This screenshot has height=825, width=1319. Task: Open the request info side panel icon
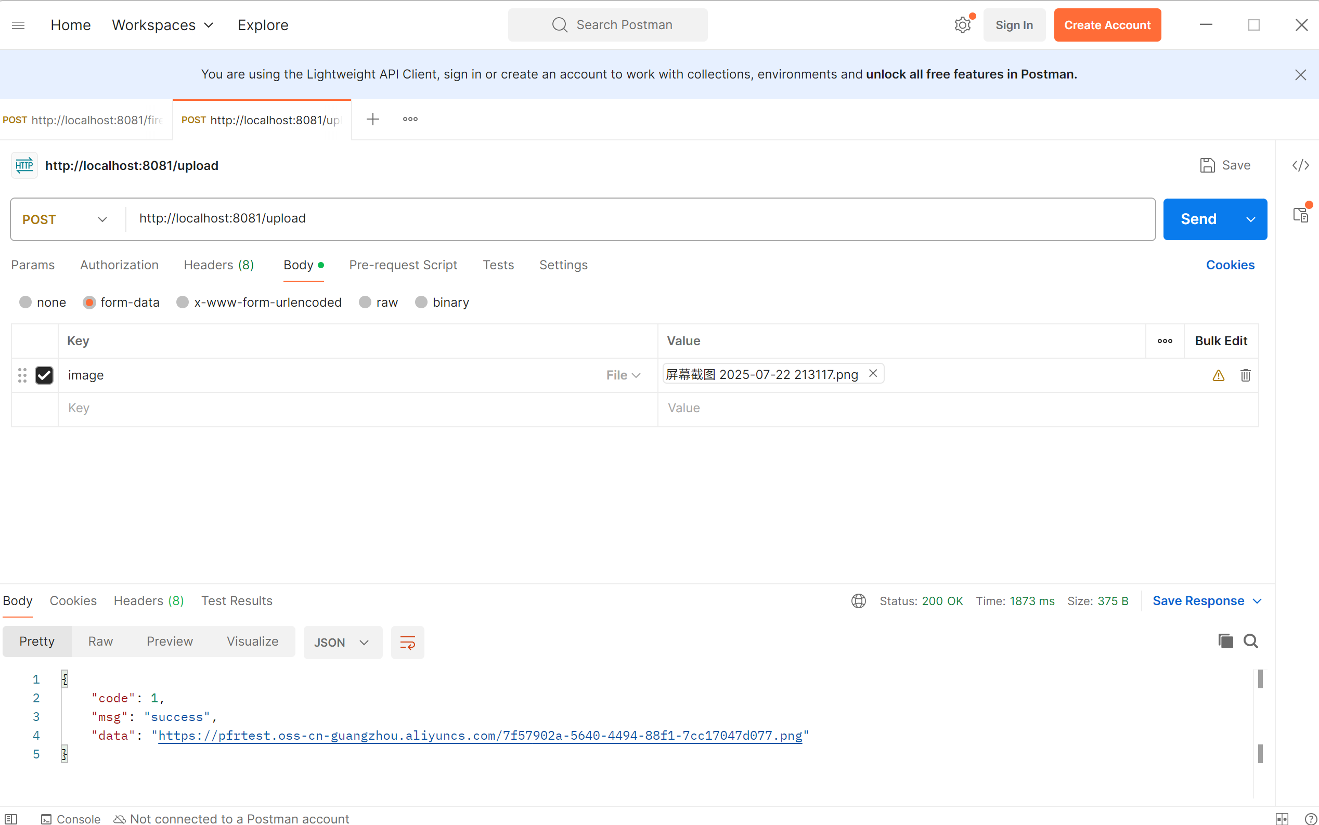(1301, 214)
